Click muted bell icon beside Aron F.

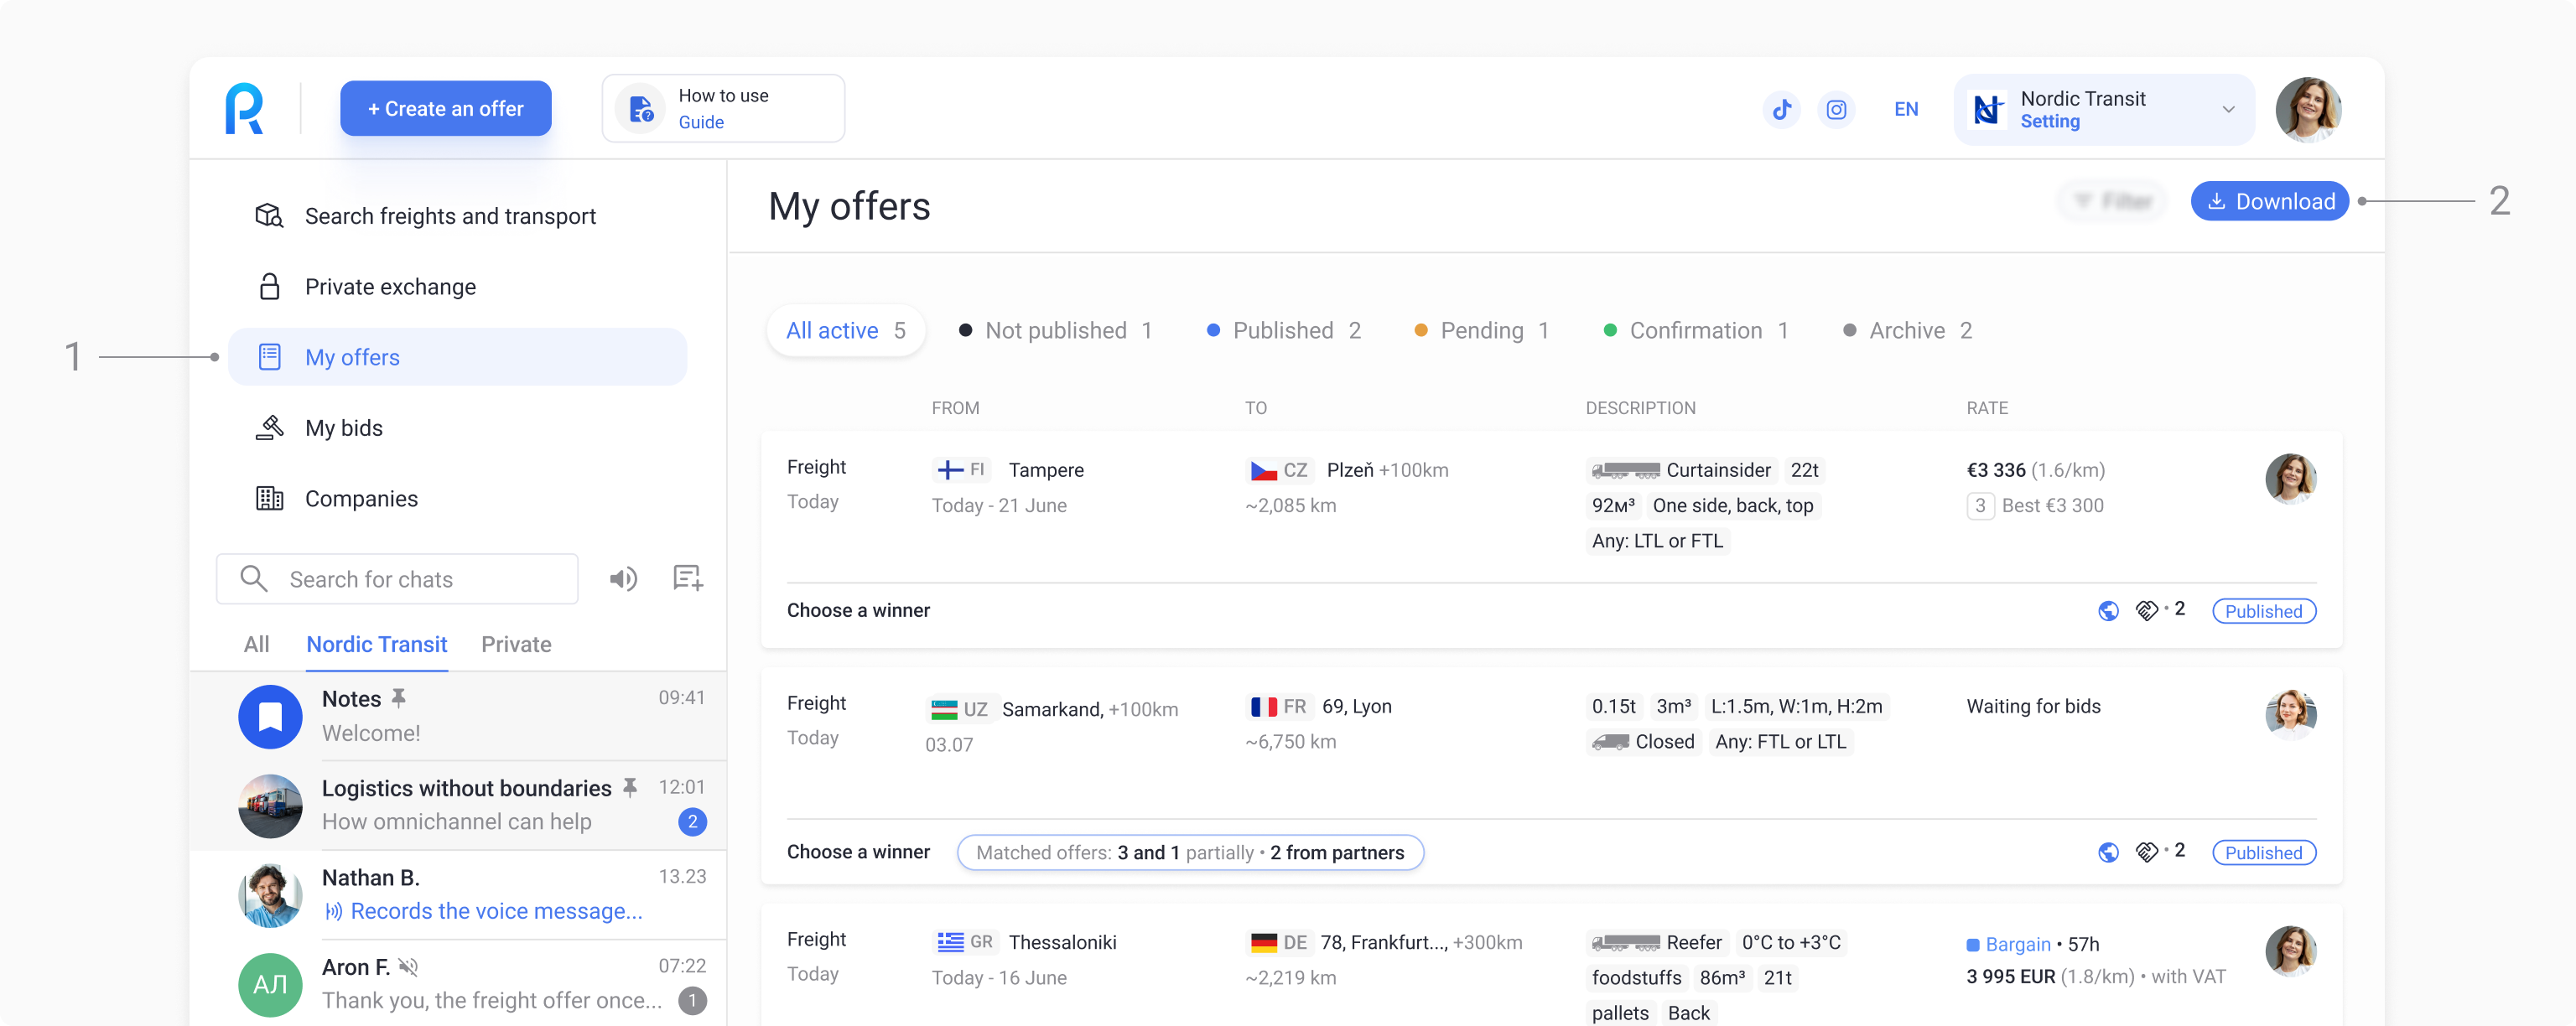(408, 967)
